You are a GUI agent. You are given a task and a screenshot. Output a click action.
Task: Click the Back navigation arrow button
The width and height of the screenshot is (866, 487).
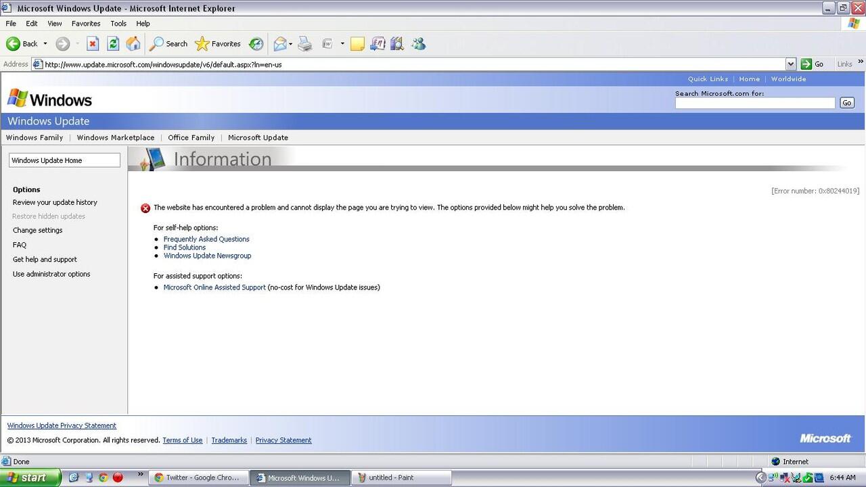pos(22,44)
